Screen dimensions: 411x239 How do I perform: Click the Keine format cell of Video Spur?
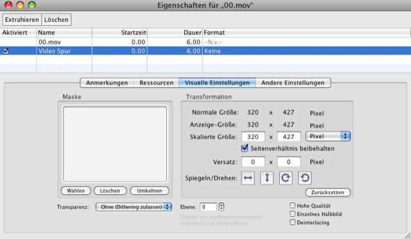[x=213, y=51]
